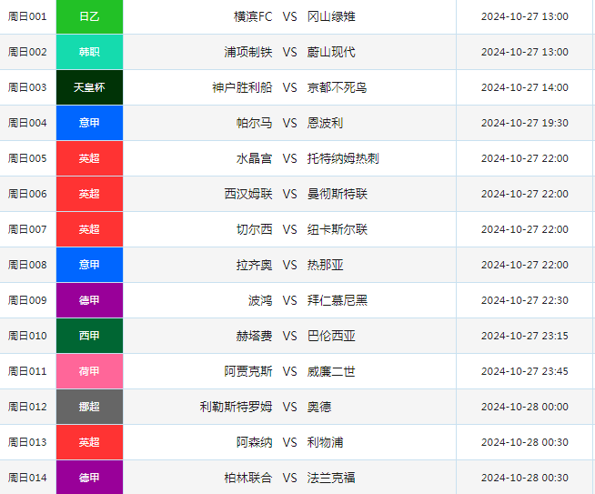595x494 pixels.
Task: Select away team 曼彻斯特联
Action: 338,194
